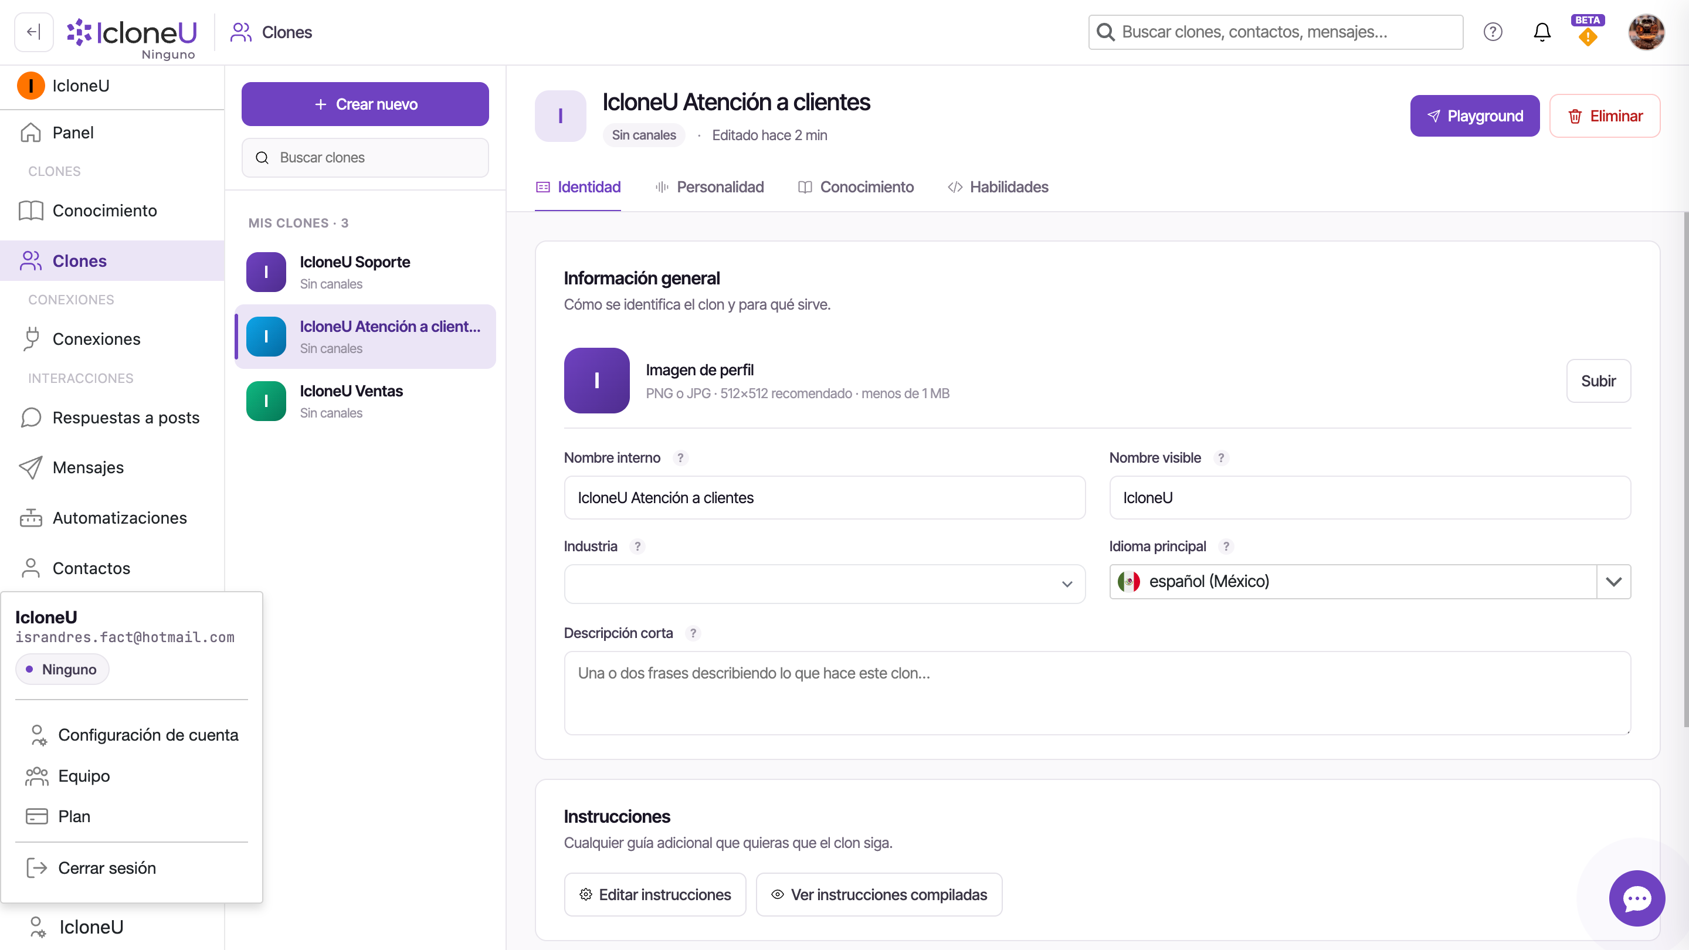The height and width of the screenshot is (950, 1689).
Task: Click Editar instrucciones button
Action: coord(655,894)
